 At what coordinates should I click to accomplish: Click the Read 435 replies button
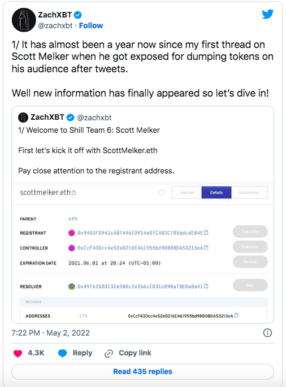(143, 371)
